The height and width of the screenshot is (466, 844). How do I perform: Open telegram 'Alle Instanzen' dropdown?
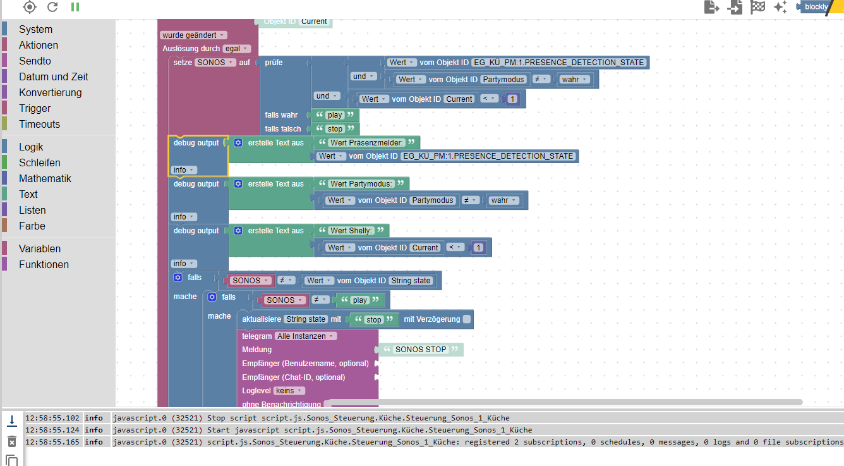[x=306, y=336]
